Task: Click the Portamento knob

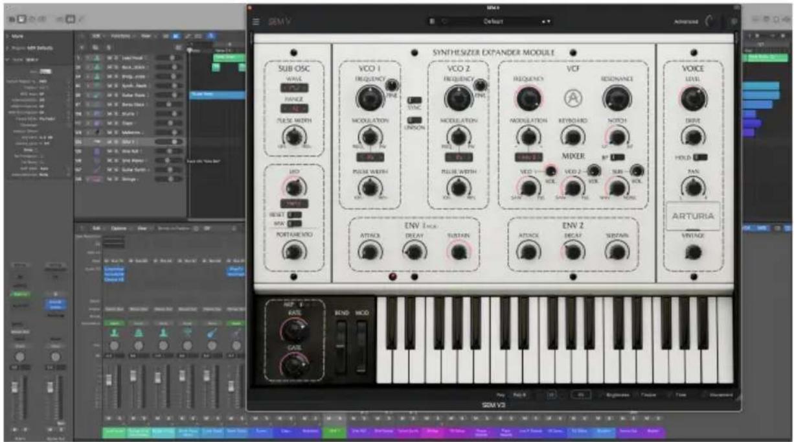Action: [294, 250]
